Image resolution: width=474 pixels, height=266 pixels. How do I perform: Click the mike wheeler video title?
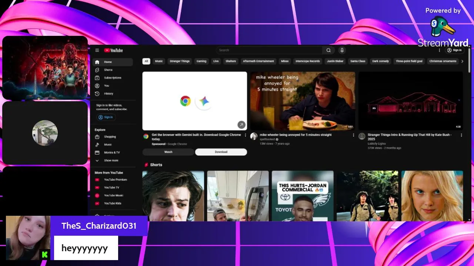pos(296,135)
